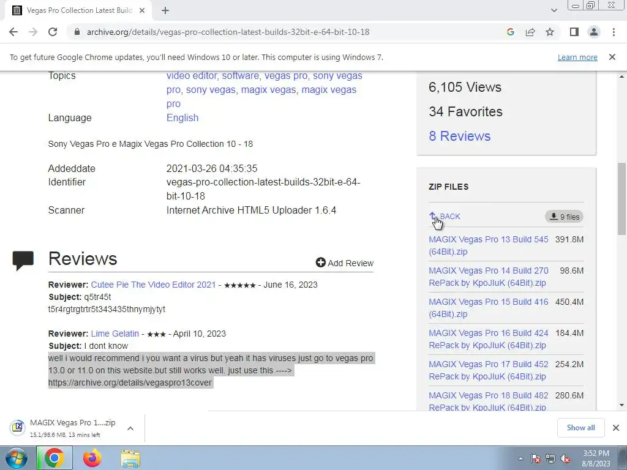Screen dimensions: 627x470
Task: Open the video editor topic link
Action: 192,75
